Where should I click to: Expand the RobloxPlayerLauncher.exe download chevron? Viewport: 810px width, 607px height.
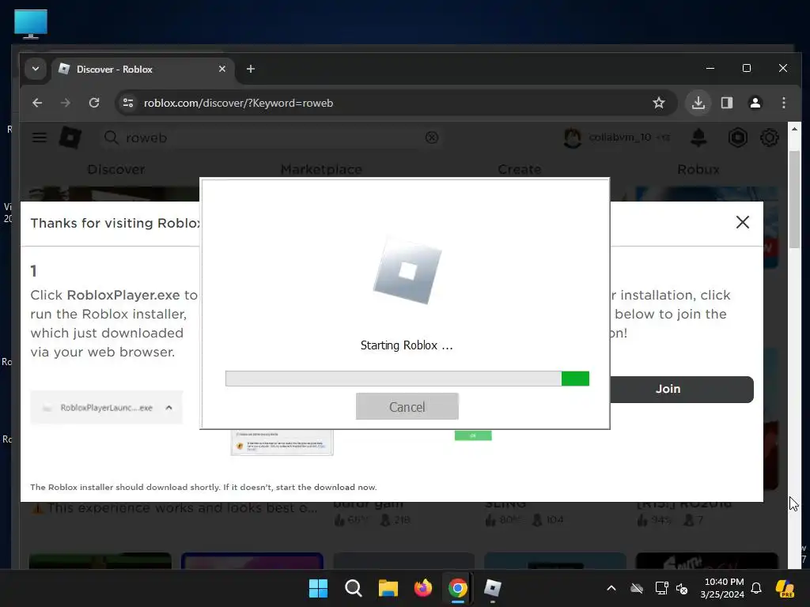point(169,408)
